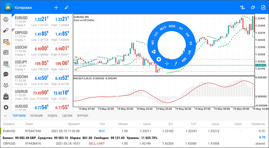This screenshot has width=269, height=148.
Task: Open economic calendar icon labeled Ads
Action: coord(6,64)
